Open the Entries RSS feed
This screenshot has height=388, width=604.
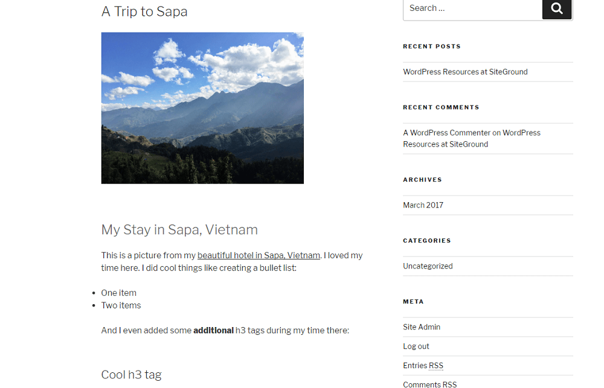tap(423, 365)
